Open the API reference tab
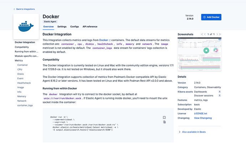Screen dimensions: 246x146 tap(90, 26)
